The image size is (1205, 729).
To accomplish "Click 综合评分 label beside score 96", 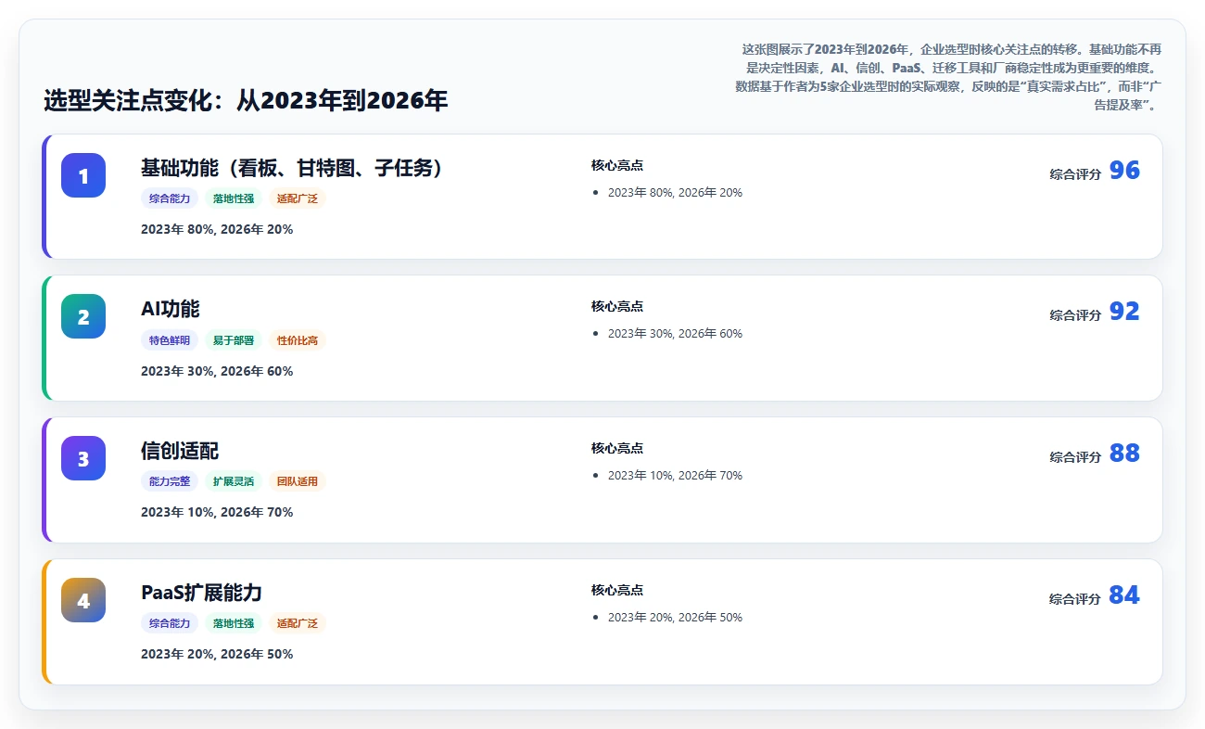I will [1075, 174].
